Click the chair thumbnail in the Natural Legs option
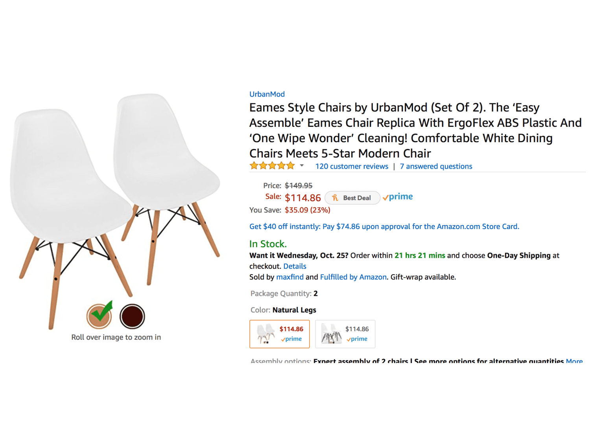Screen dimensions: 590x442 pyautogui.click(x=266, y=334)
